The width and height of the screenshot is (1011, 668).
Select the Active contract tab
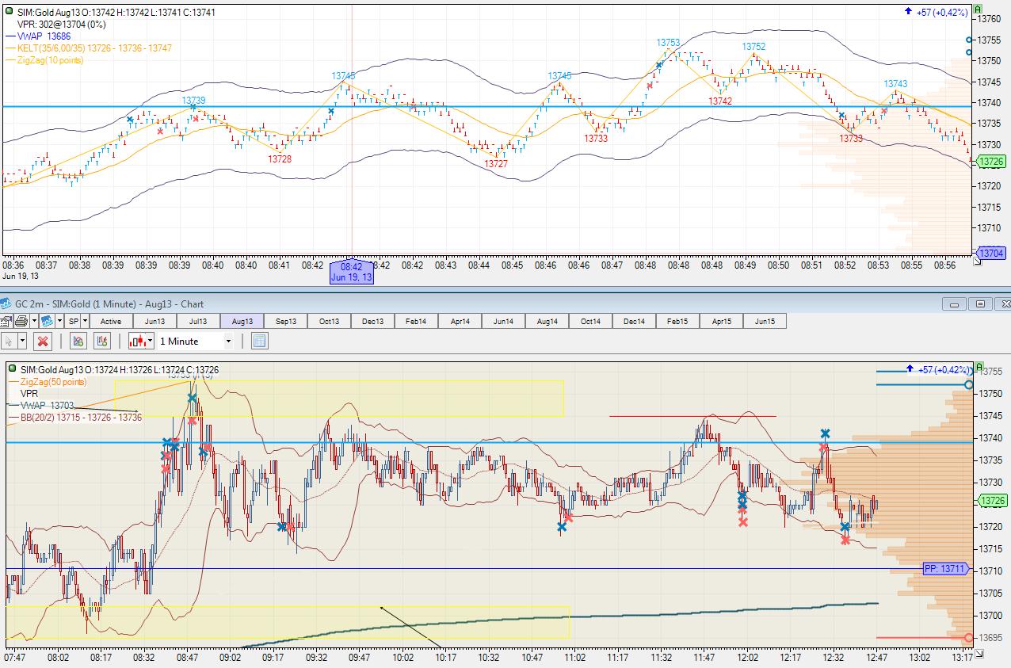tap(111, 321)
